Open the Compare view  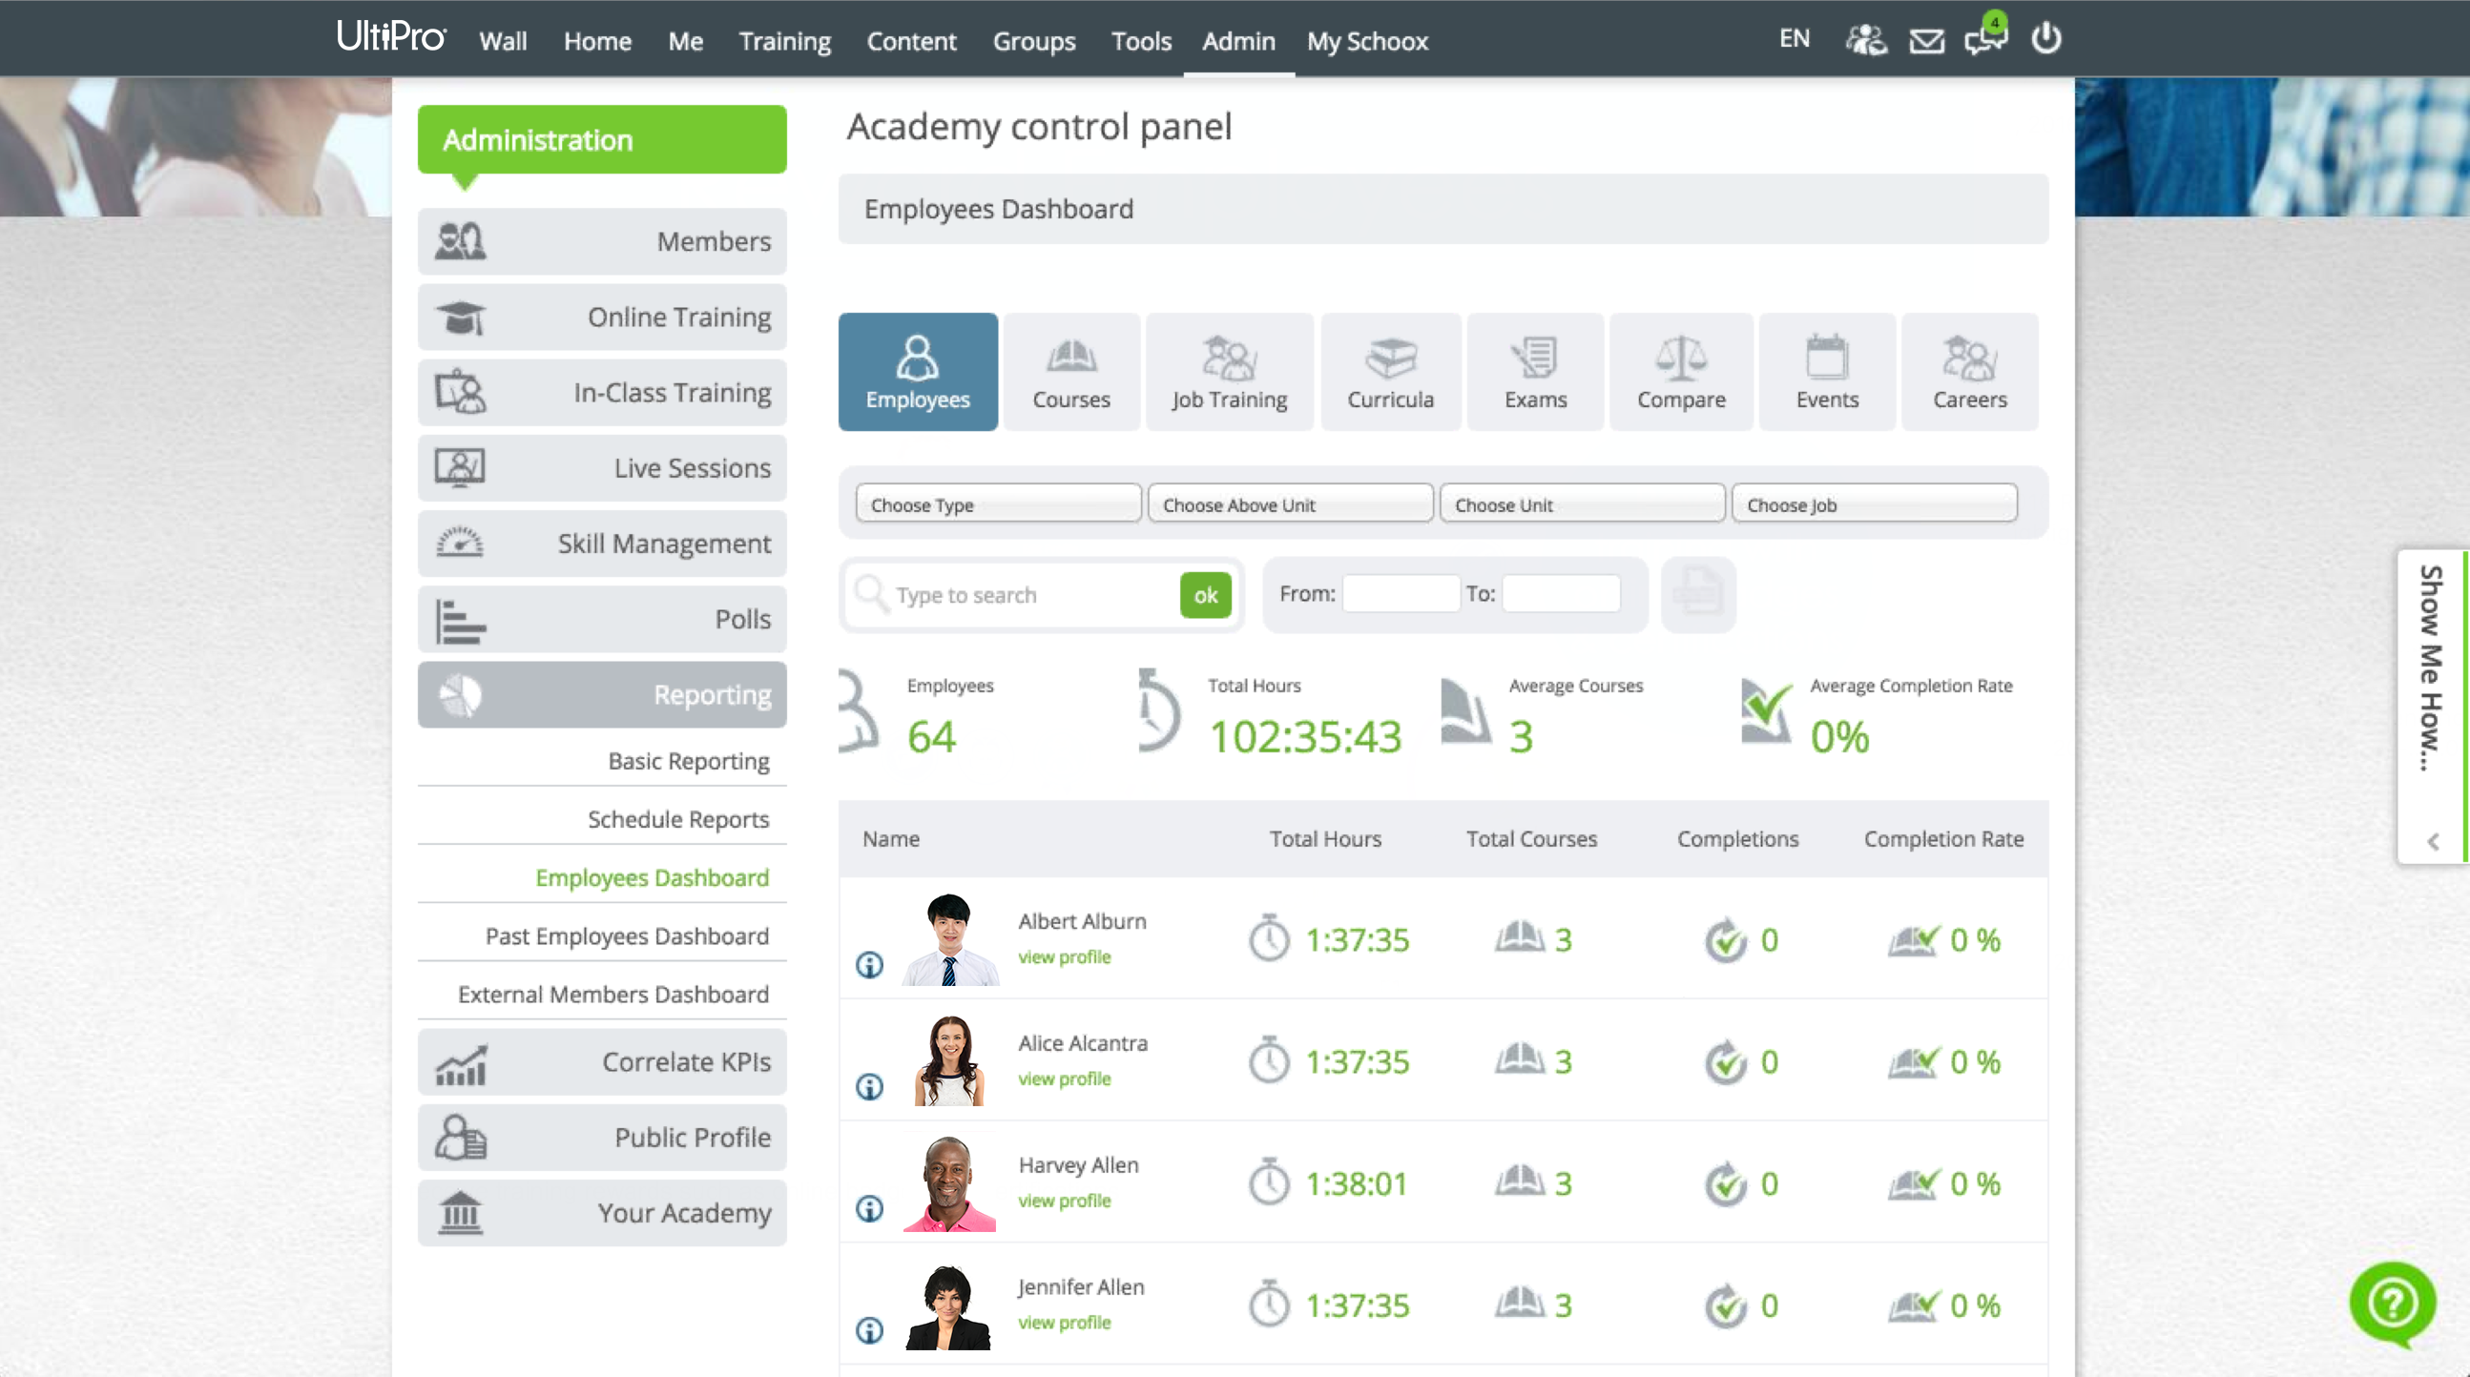click(1681, 371)
